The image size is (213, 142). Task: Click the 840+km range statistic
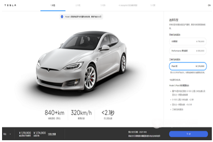click(54, 113)
